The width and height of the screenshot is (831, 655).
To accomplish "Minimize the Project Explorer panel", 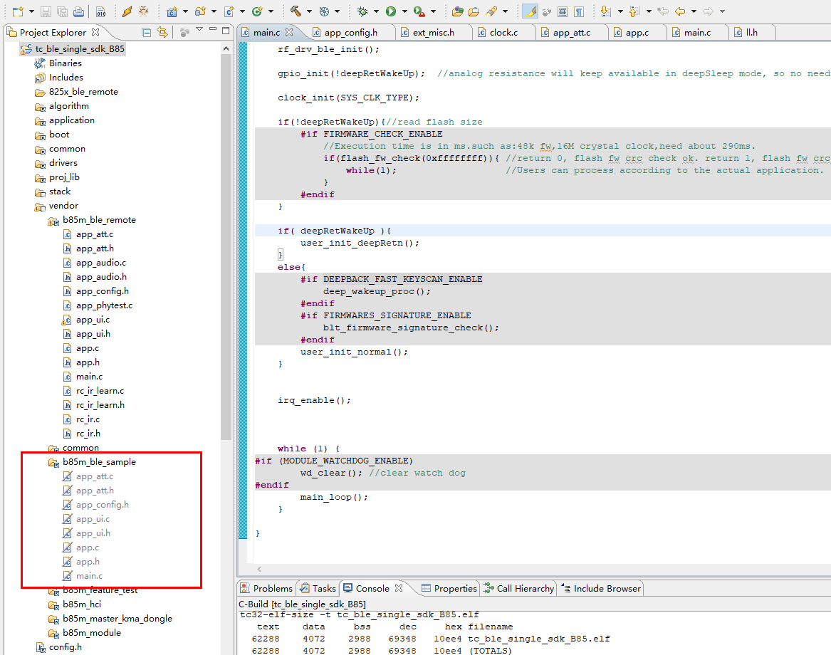I will point(212,29).
